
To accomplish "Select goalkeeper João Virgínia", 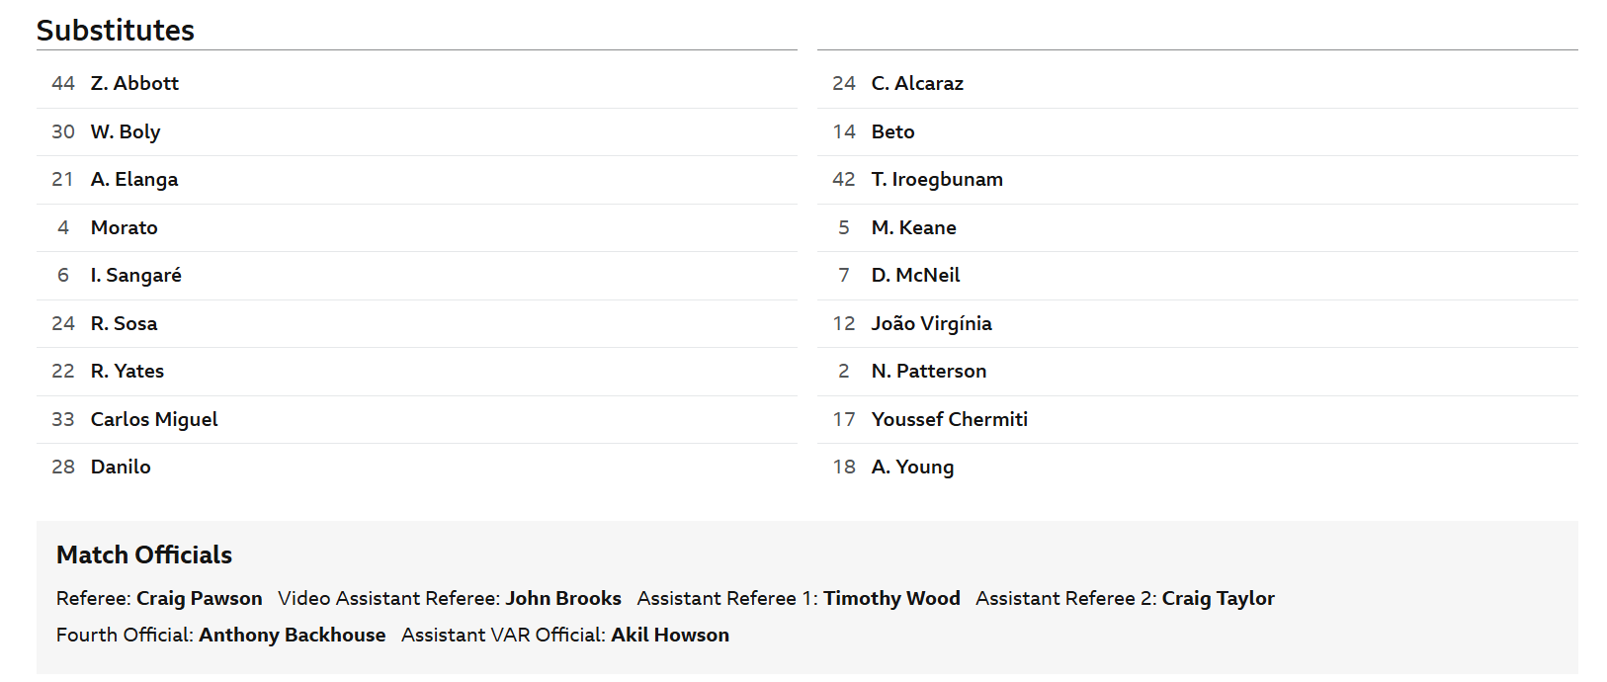I will (x=1197, y=324).
